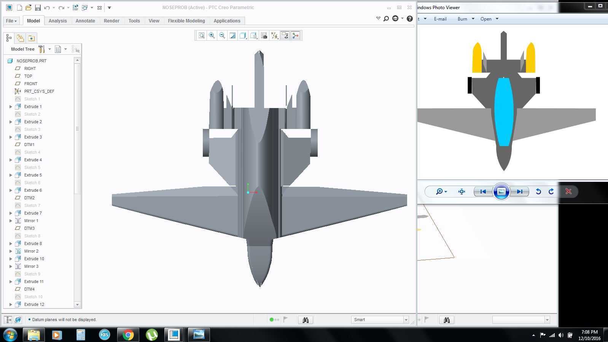
Task: Select the Zoom In tool
Action: click(212, 35)
